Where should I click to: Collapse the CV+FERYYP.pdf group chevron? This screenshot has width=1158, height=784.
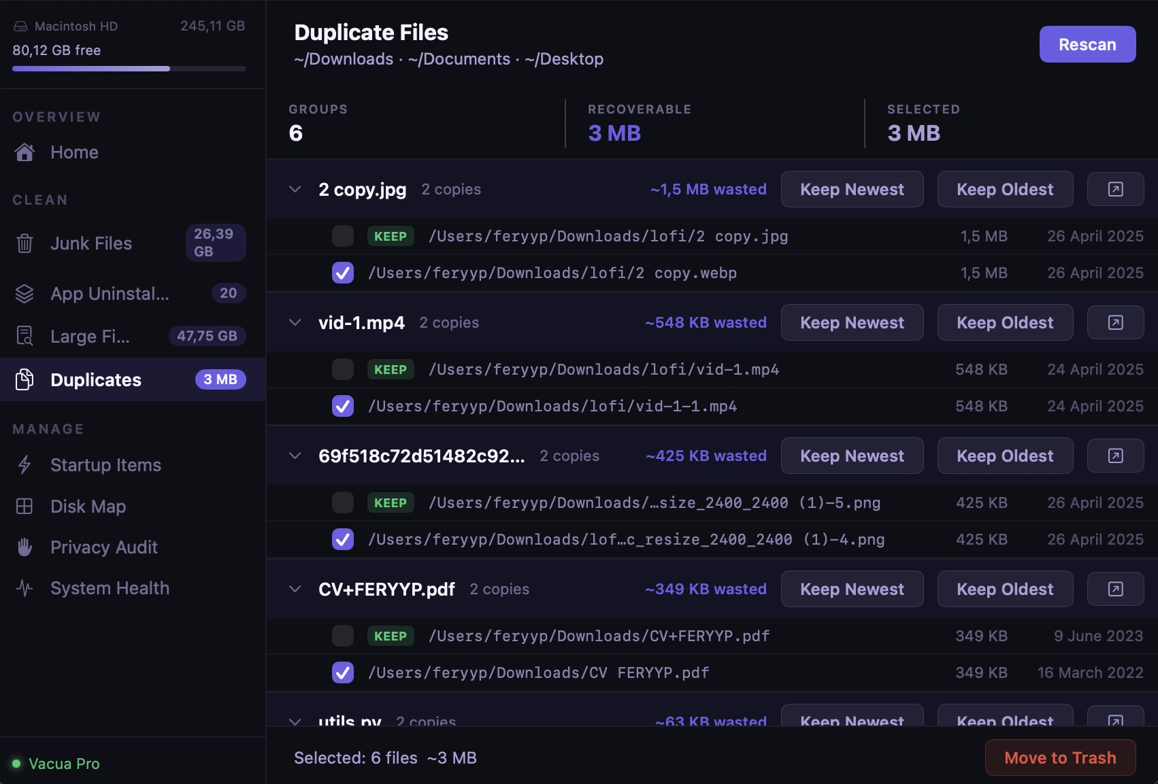295,589
